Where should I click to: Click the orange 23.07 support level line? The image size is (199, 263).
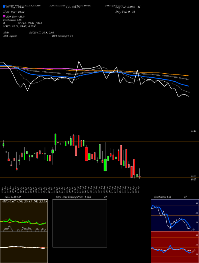99,177
